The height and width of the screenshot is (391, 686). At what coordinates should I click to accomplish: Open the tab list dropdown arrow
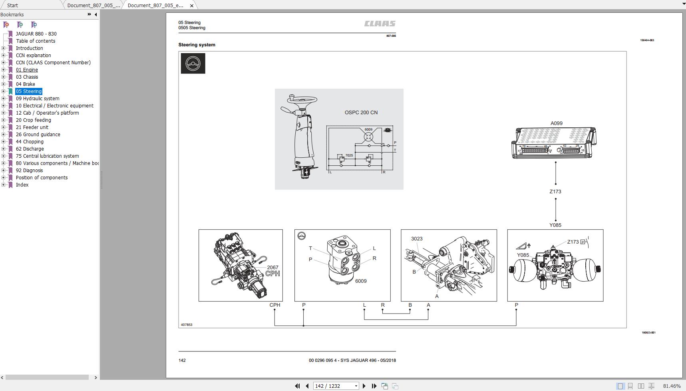point(683,4)
